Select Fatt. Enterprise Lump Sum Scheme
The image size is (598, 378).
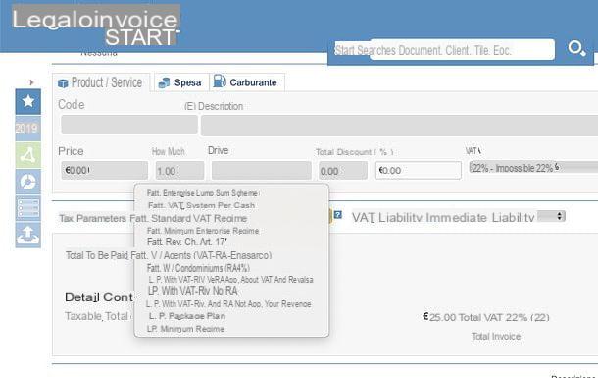(x=203, y=193)
